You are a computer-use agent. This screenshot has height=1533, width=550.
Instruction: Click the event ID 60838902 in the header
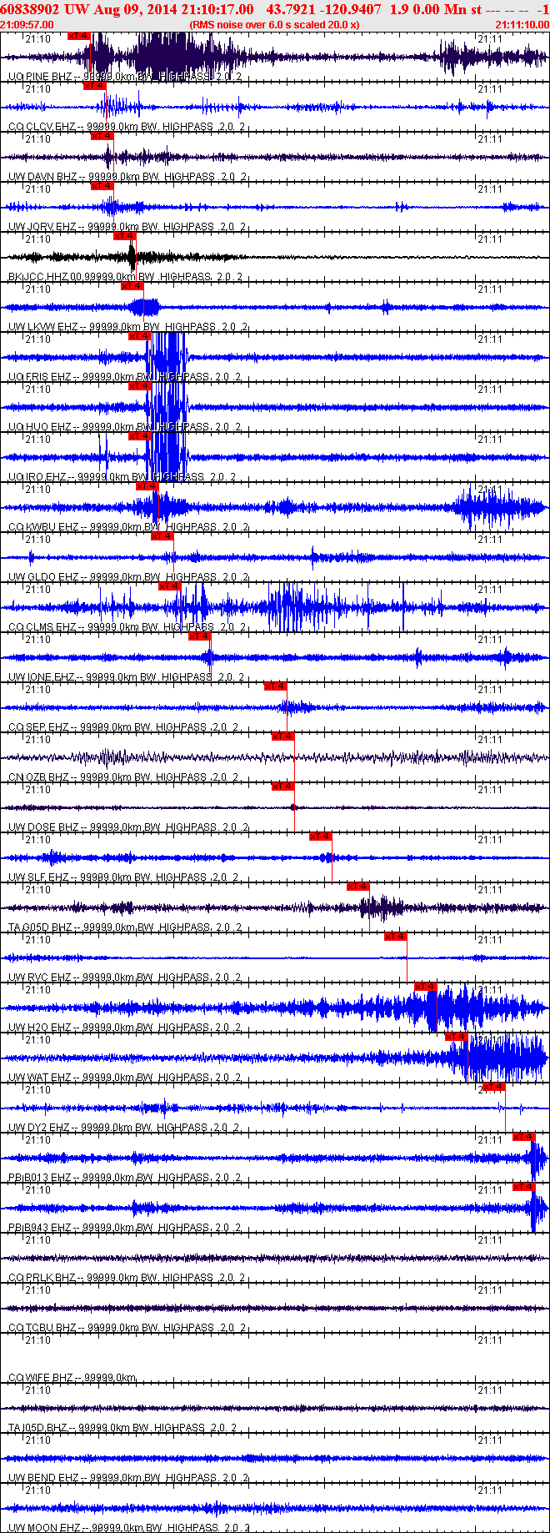click(x=29, y=9)
